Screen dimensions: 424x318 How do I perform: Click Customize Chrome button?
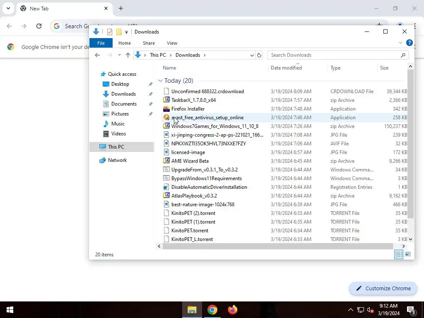(x=383, y=288)
